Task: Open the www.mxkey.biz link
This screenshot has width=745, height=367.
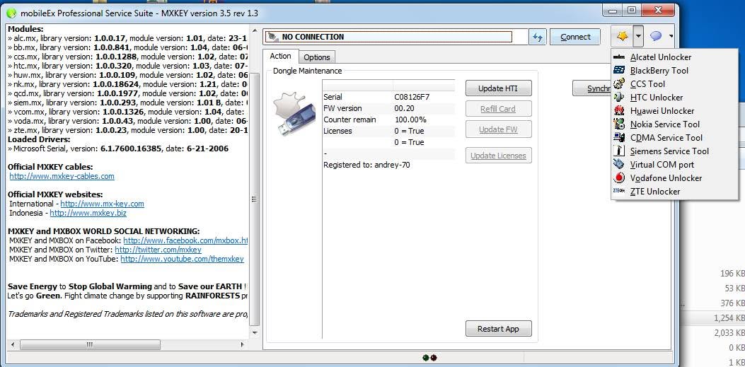Action: coord(88,213)
